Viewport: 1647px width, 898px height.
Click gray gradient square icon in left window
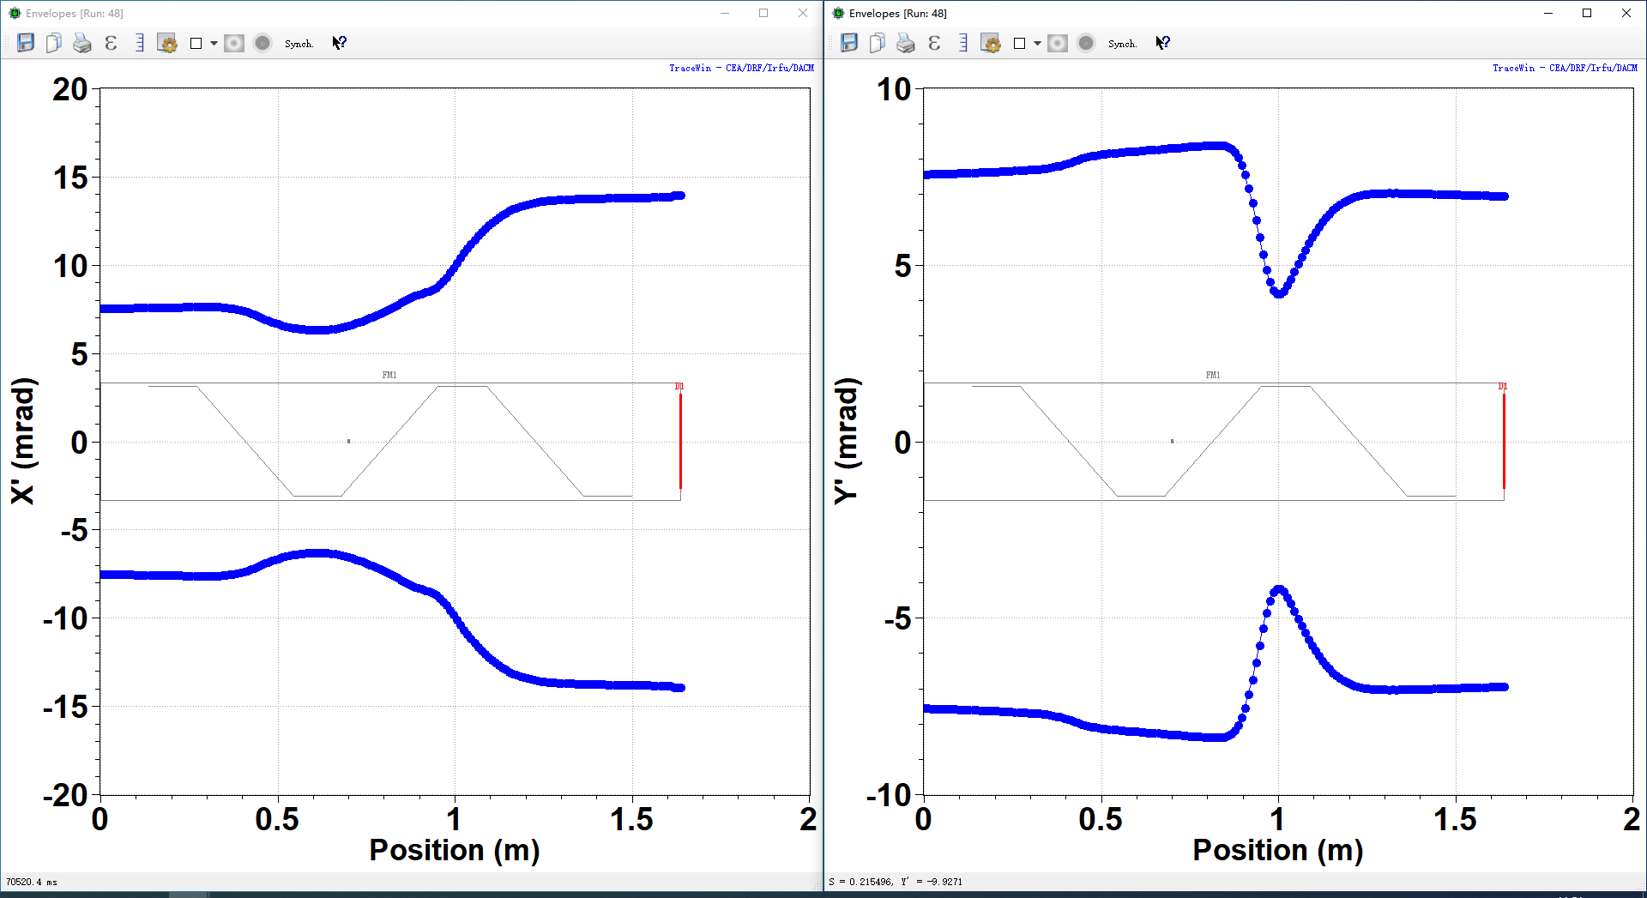234,43
